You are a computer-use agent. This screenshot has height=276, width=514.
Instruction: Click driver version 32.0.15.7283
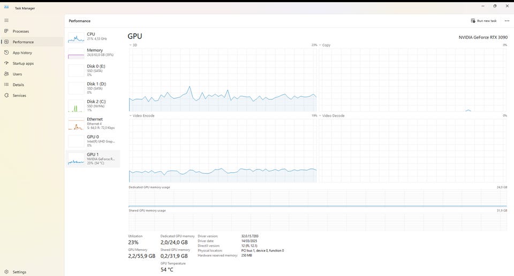[x=250, y=236]
